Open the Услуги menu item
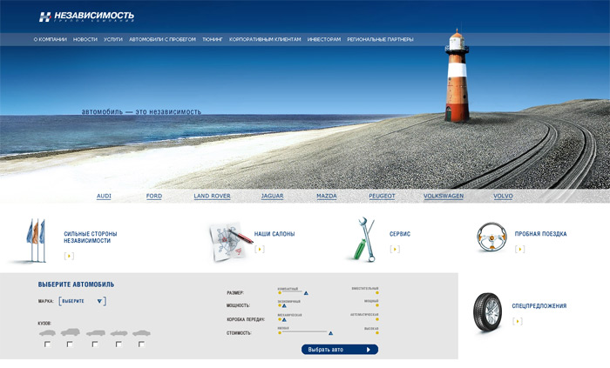610x368 pixels. [113, 40]
